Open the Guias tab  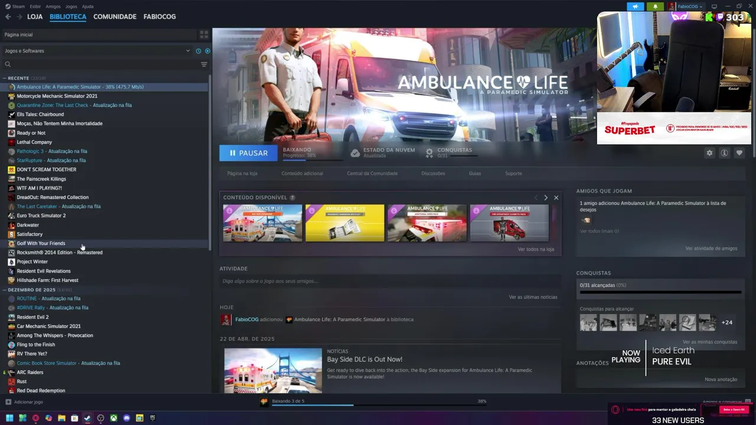click(475, 174)
